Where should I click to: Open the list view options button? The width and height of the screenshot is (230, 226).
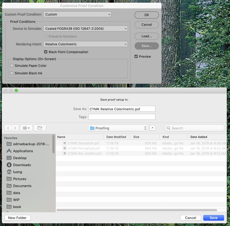coord(26,128)
